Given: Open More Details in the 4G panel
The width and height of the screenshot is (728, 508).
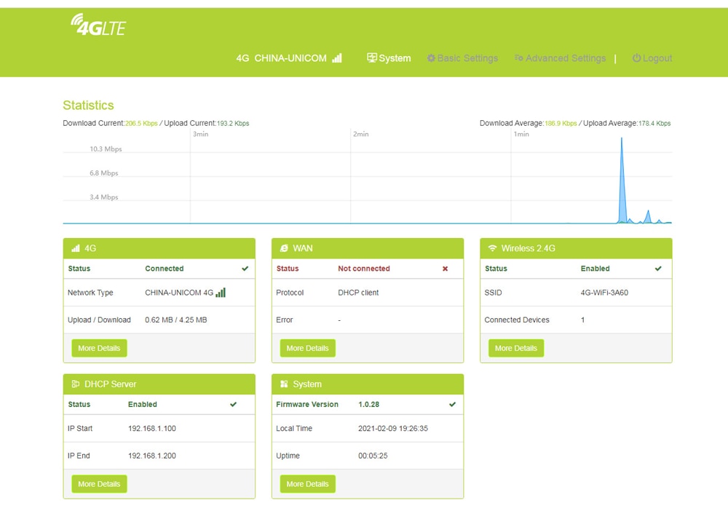Looking at the screenshot, I should click(x=99, y=348).
